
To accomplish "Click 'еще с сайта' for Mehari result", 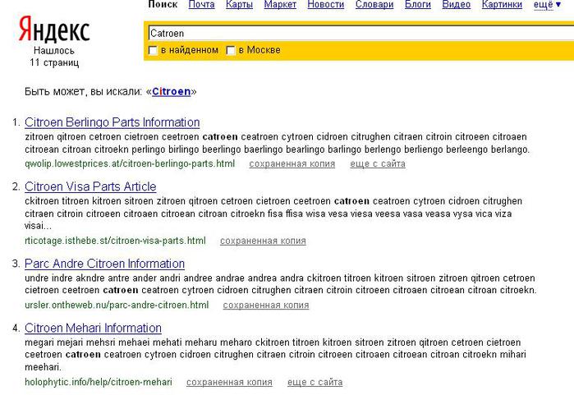I will point(315,382).
